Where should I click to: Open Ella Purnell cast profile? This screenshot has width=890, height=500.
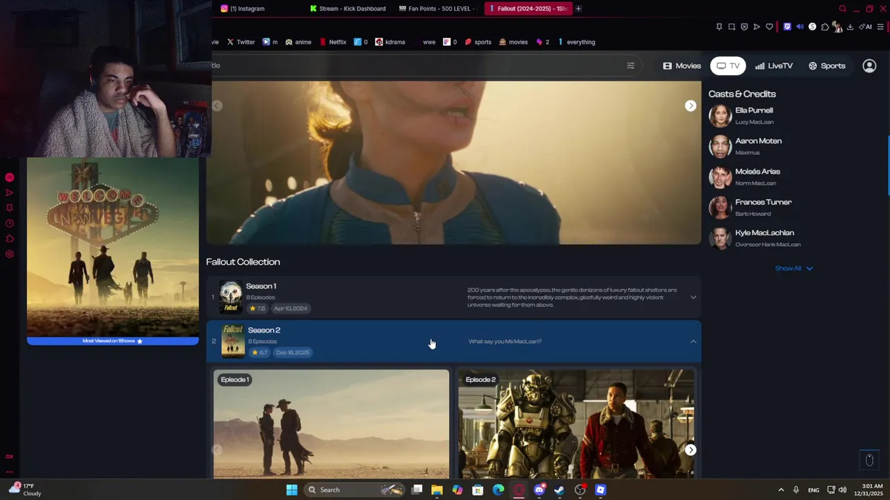coord(742,115)
